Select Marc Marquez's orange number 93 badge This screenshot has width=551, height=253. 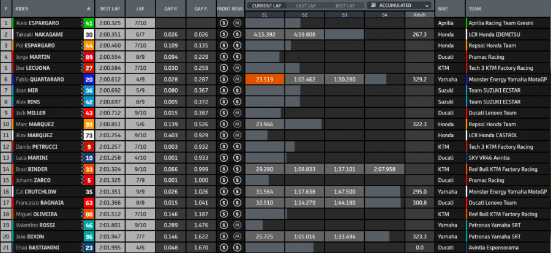click(x=89, y=124)
